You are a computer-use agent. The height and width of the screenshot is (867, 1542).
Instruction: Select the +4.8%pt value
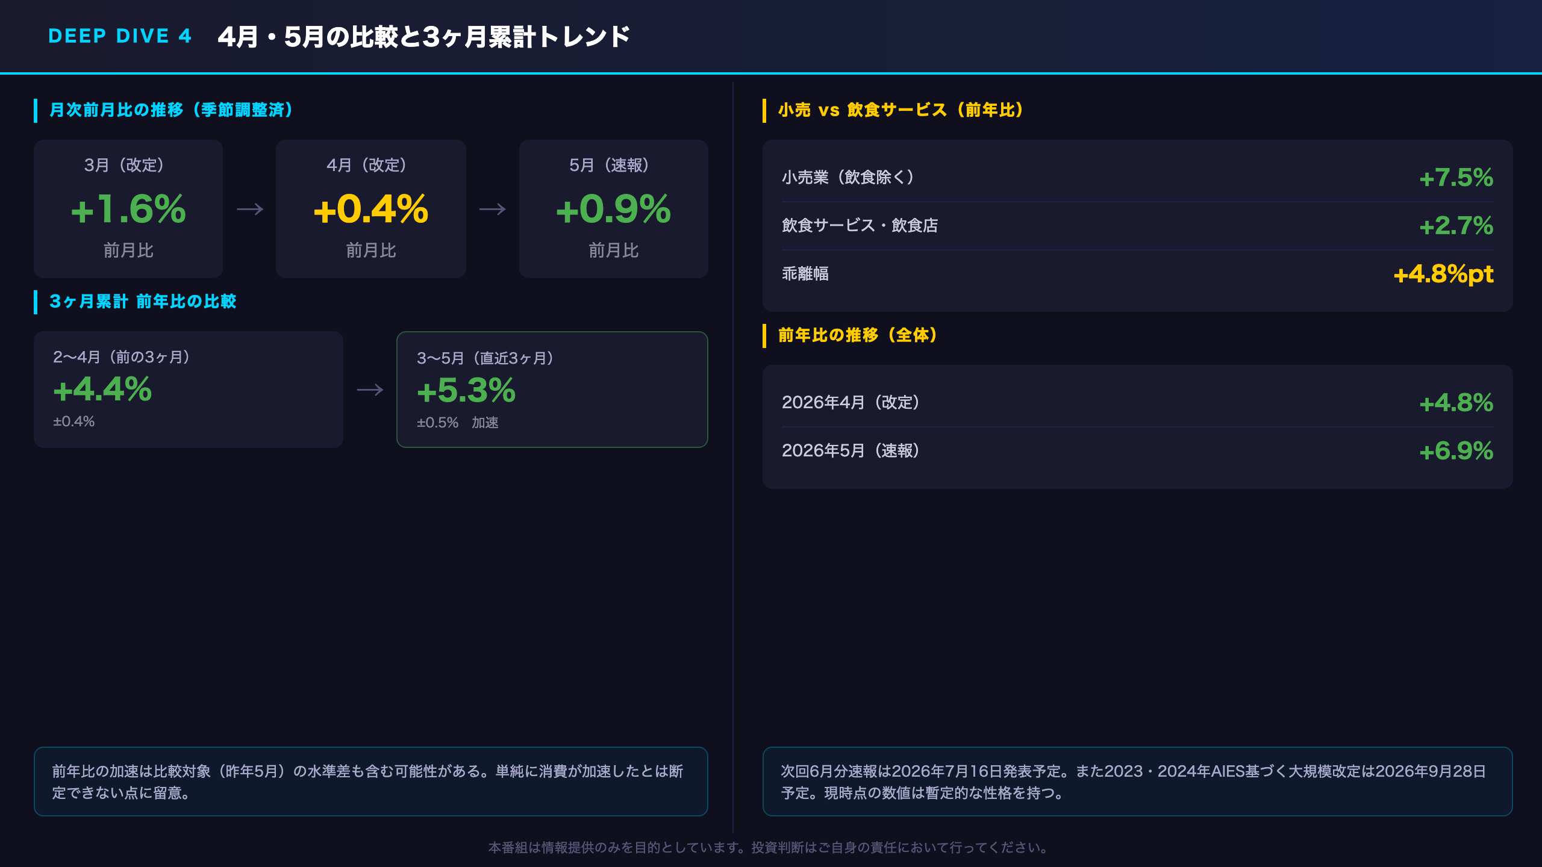[1444, 274]
